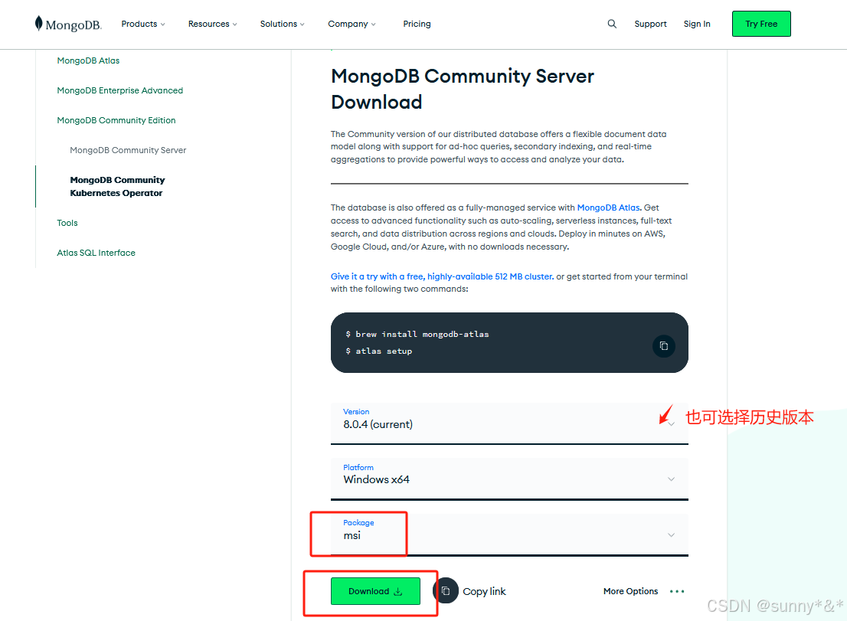Open Atlas SQL Interface in sidebar
The height and width of the screenshot is (621, 847).
point(96,253)
